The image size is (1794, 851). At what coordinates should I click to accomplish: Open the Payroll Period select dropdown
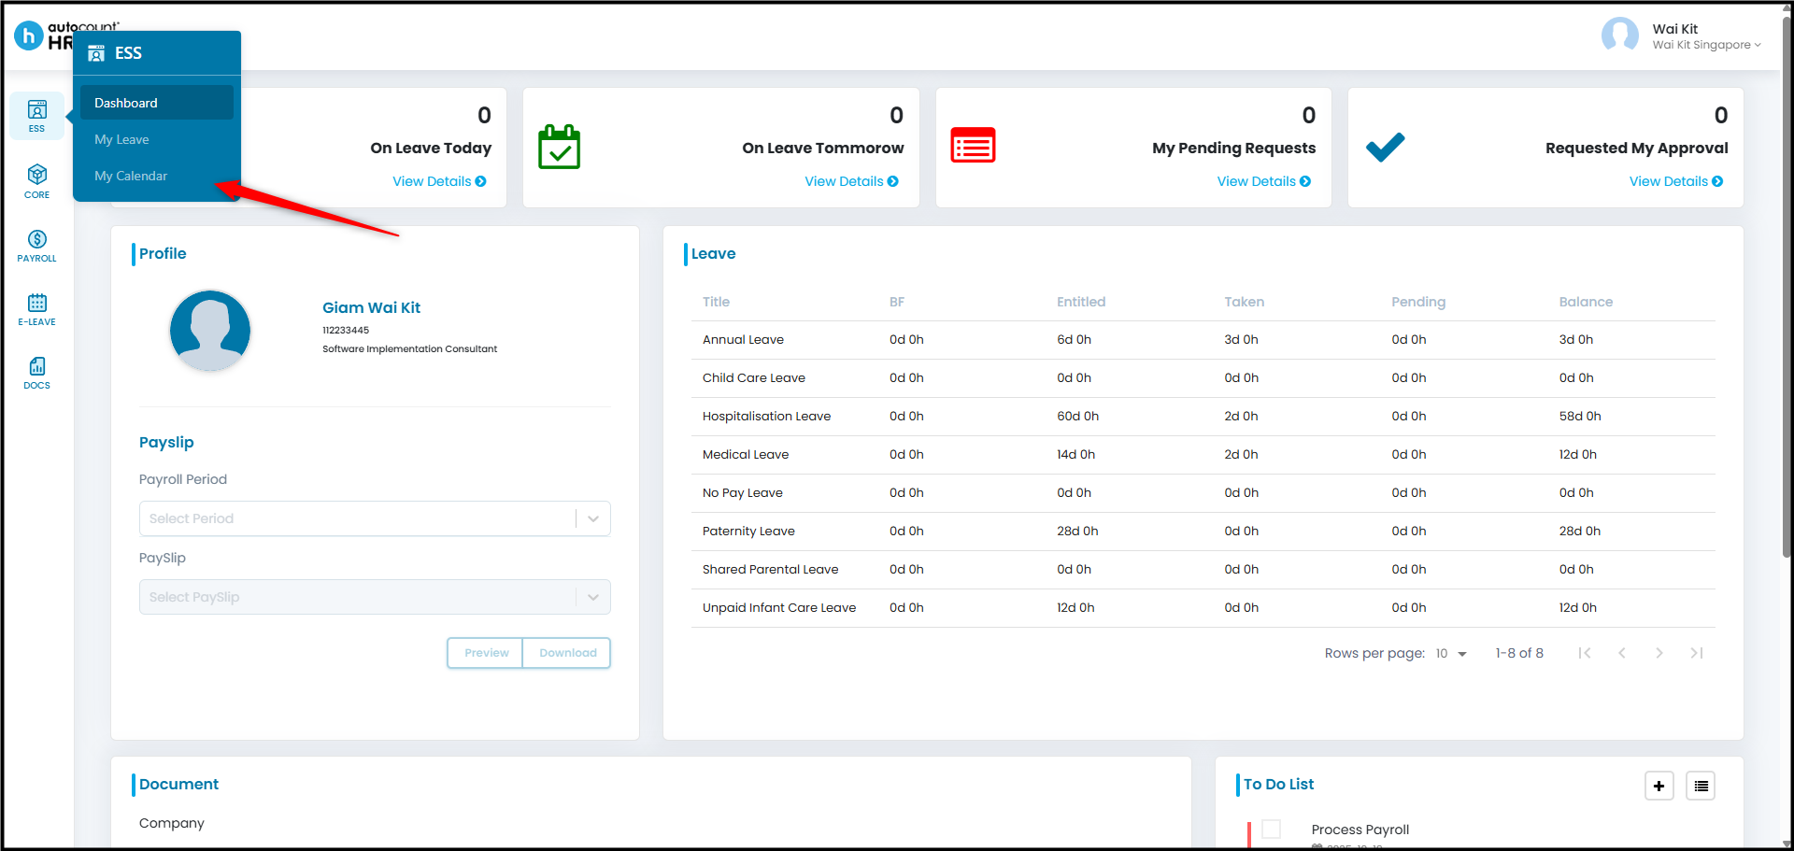point(375,518)
